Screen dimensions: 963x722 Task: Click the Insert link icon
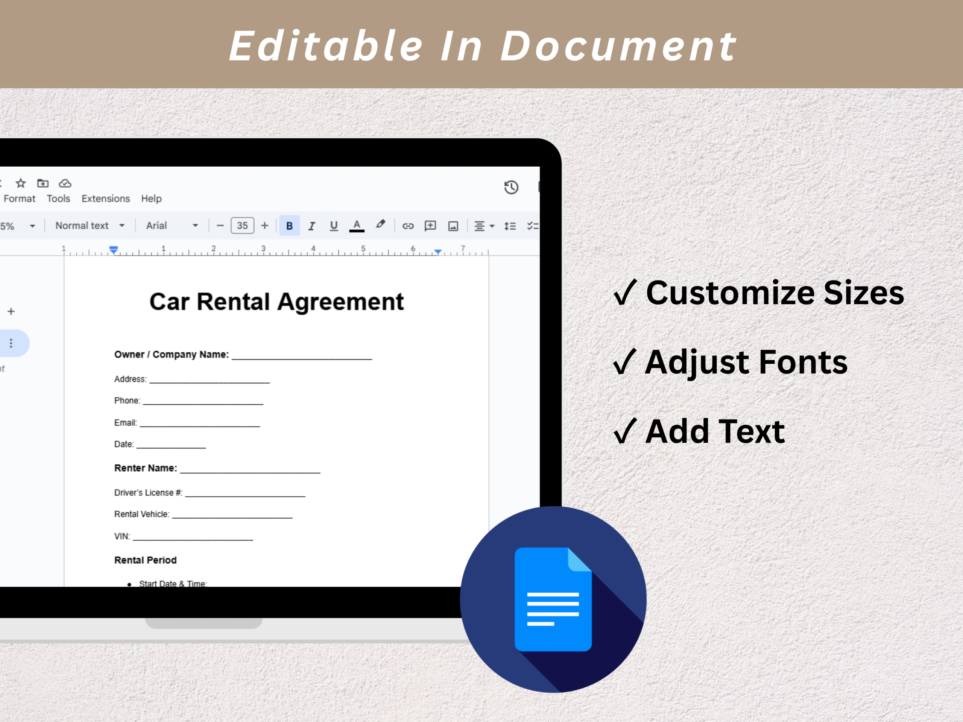[x=407, y=226]
